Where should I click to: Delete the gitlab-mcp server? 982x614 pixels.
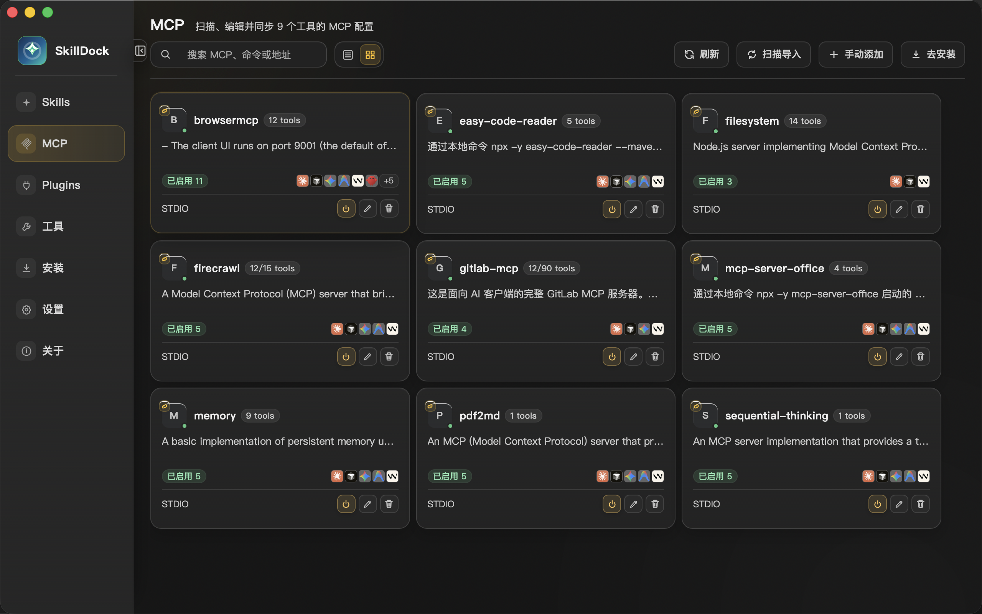[x=654, y=357]
